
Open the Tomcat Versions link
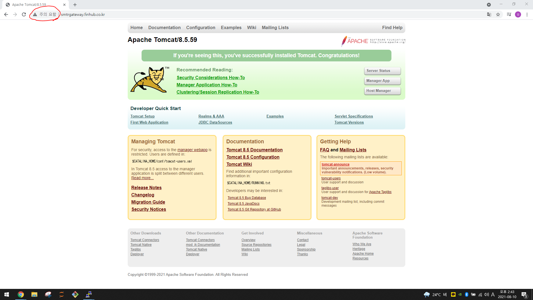349,122
